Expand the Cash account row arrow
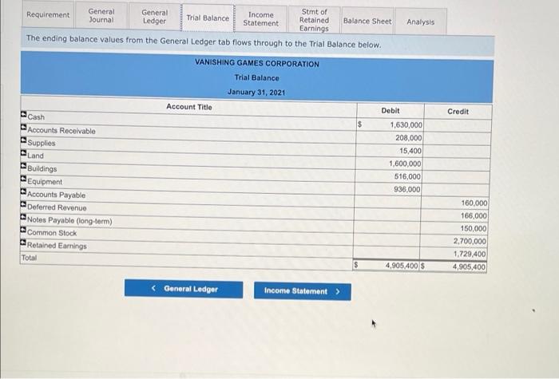 (x=23, y=115)
